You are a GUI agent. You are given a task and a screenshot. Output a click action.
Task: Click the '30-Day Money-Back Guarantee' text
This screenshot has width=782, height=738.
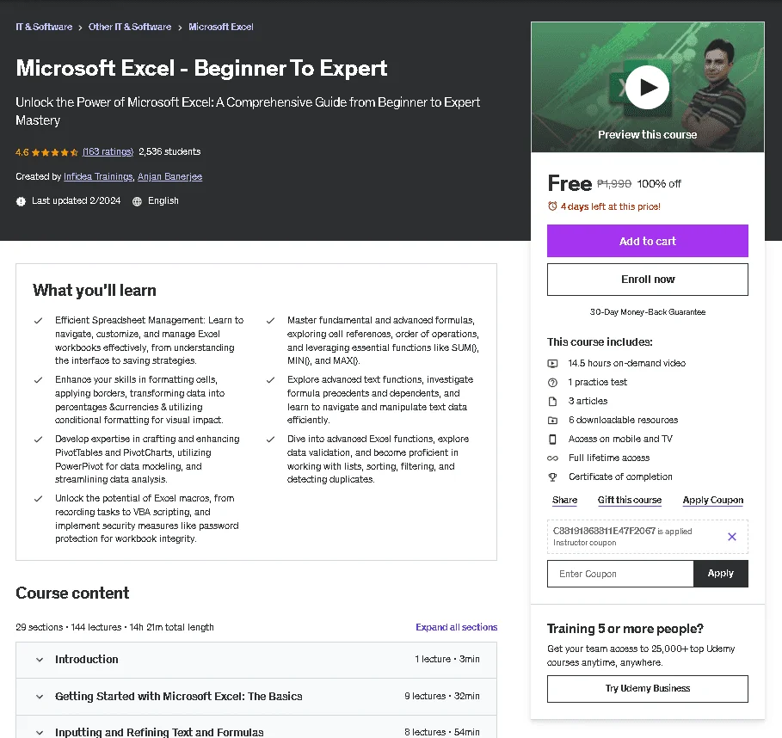click(x=647, y=312)
